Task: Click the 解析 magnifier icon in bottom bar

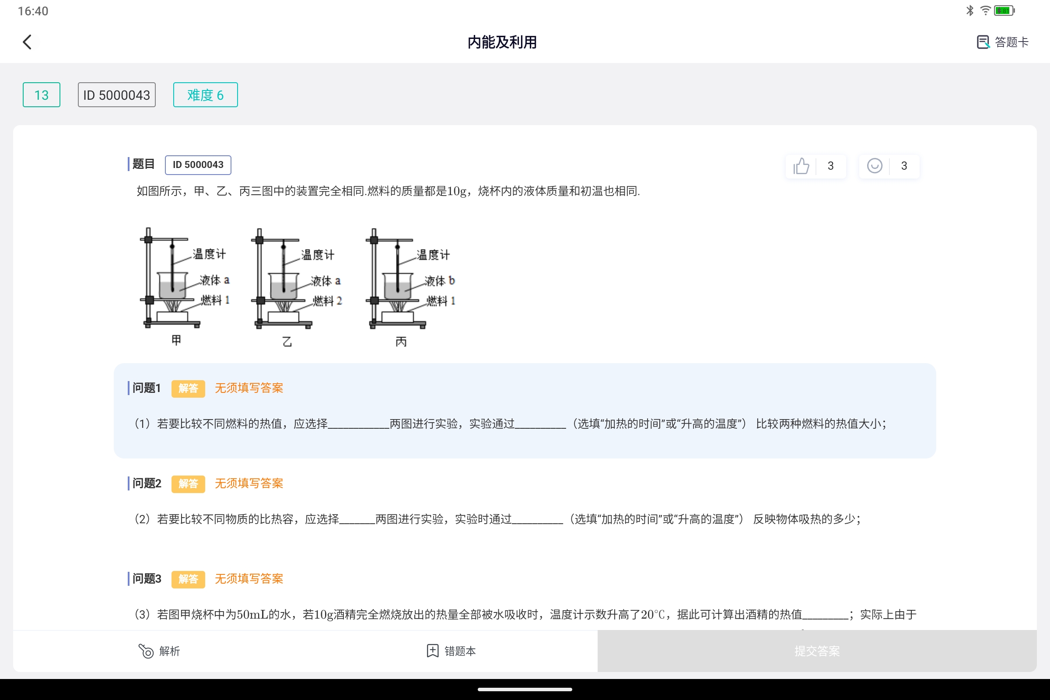Action: [145, 651]
